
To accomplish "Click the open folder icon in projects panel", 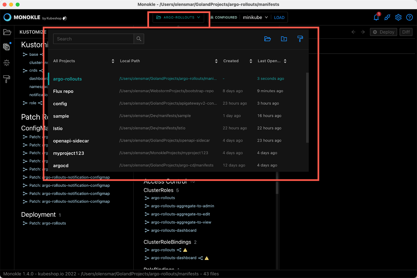I will pyautogui.click(x=268, y=39).
